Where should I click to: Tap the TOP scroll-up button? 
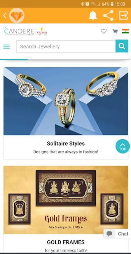[123, 146]
